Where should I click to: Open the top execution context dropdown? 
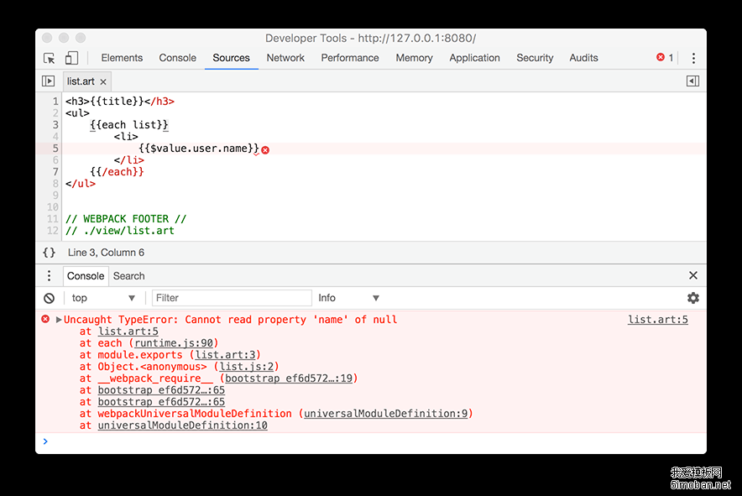103,298
